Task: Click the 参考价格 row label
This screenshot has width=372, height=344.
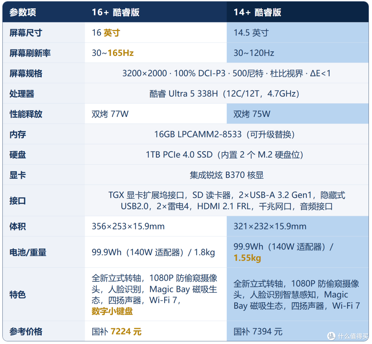Action: click(x=25, y=332)
